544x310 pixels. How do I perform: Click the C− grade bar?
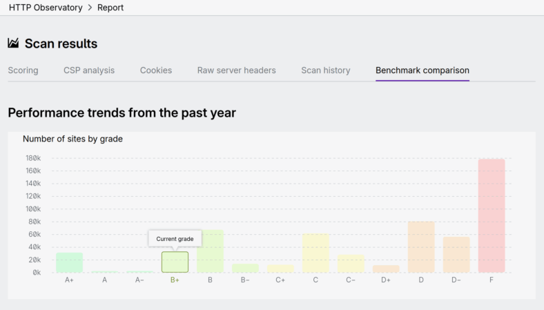click(351, 264)
